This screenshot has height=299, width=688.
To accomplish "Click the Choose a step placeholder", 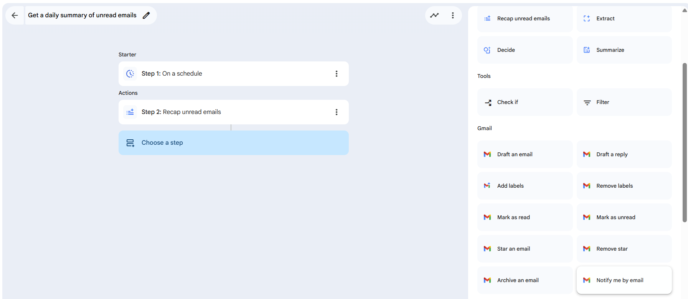I will click(x=233, y=143).
